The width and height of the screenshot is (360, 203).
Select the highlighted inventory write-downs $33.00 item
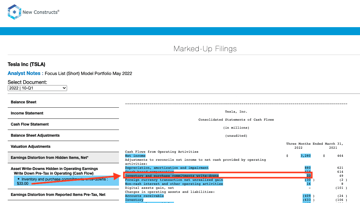pos(66,181)
